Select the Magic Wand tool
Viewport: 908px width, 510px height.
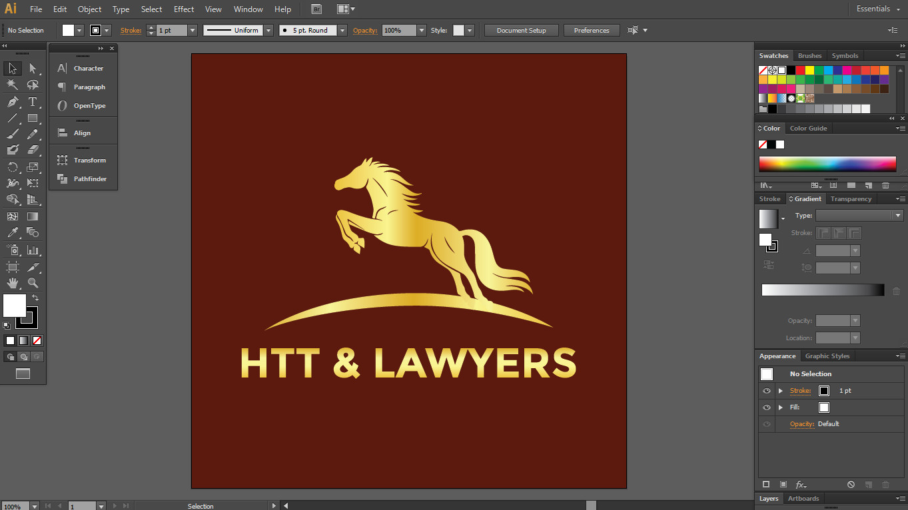pos(12,85)
